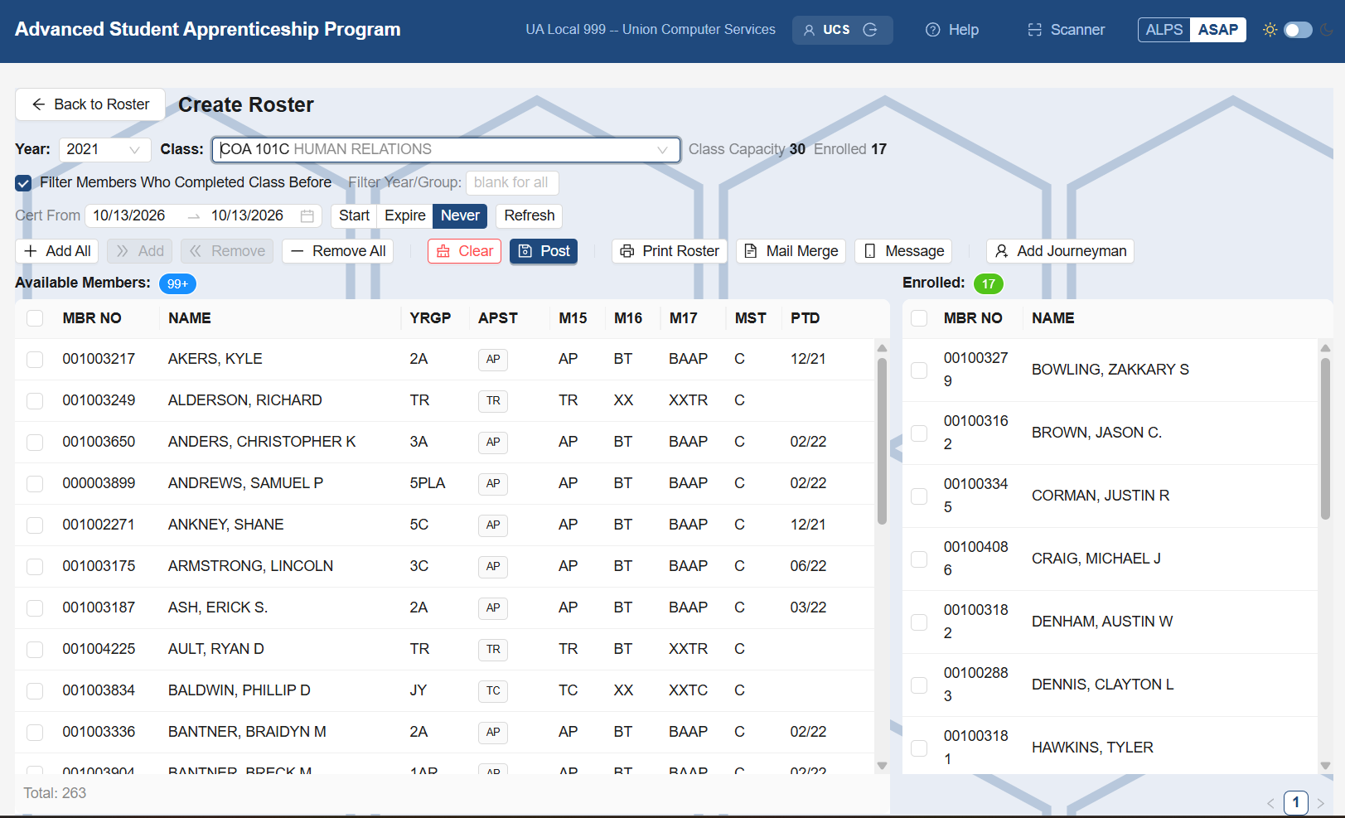
Task: Switch to the ASAP tab
Action: (x=1218, y=30)
